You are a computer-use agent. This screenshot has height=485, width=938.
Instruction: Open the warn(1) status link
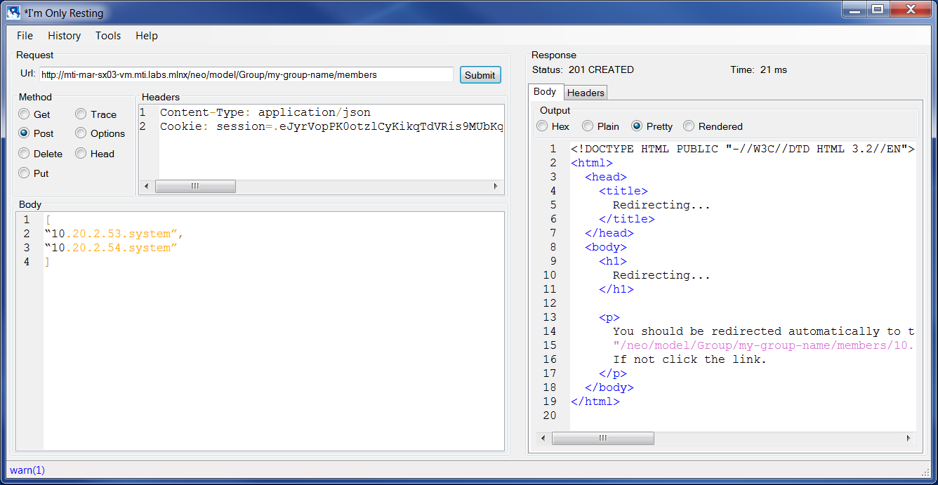point(26,470)
